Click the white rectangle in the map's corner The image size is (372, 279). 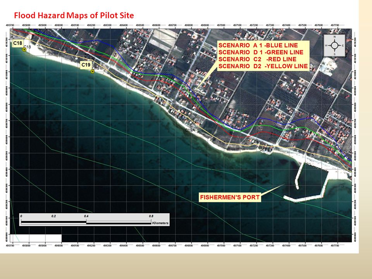36,238
